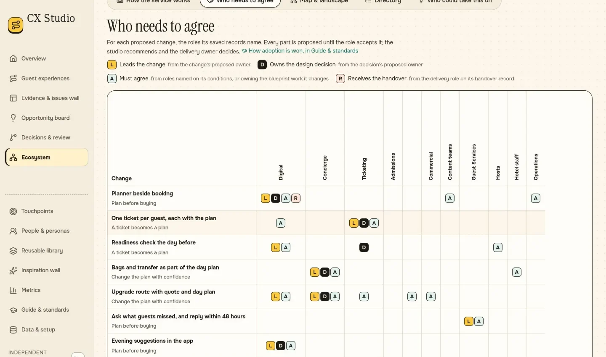Switch to the Map & landscape tab
The height and width of the screenshot is (357, 606).
point(319,2)
